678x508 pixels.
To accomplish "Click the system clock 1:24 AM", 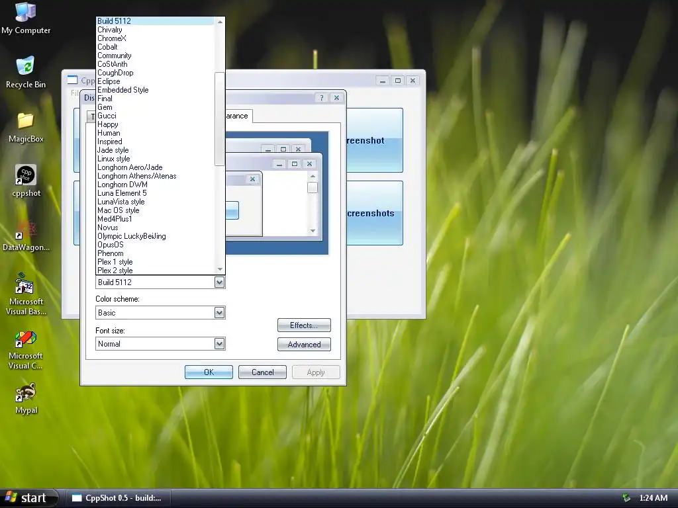I will 653,498.
